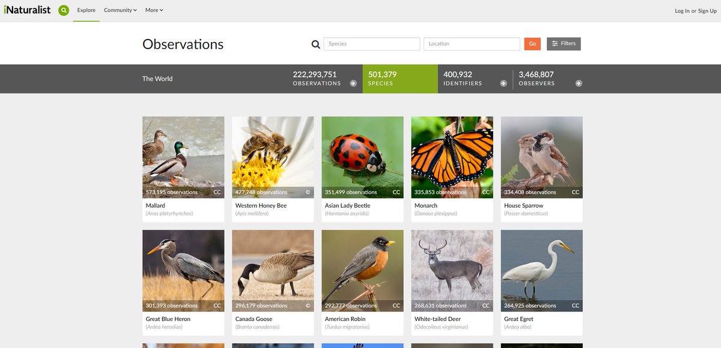This screenshot has height=348, width=721.
Task: Click CC license icon on Asian Lady Beetle photo
Action: 397,193
